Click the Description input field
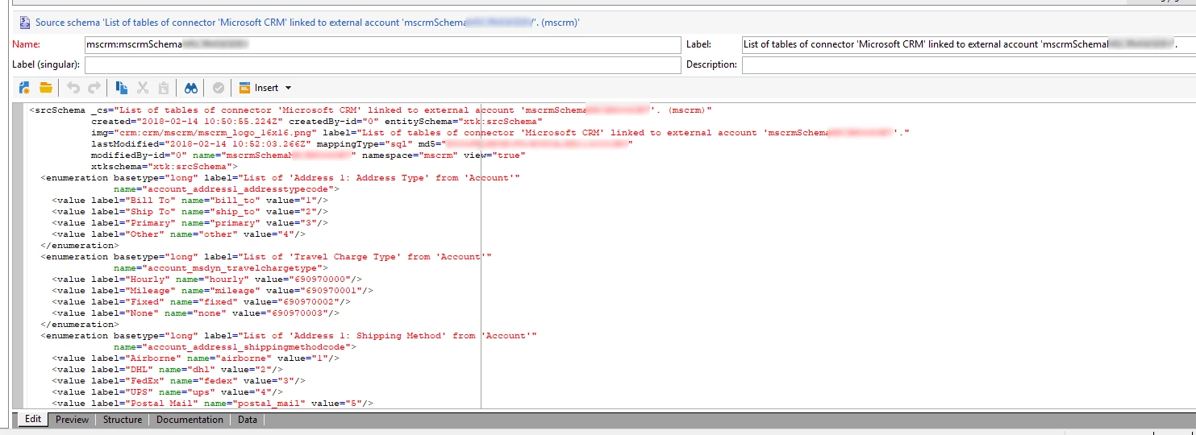 point(969,64)
